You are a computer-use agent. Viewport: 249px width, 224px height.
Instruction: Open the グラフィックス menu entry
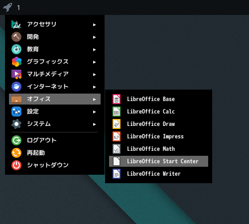click(55, 62)
